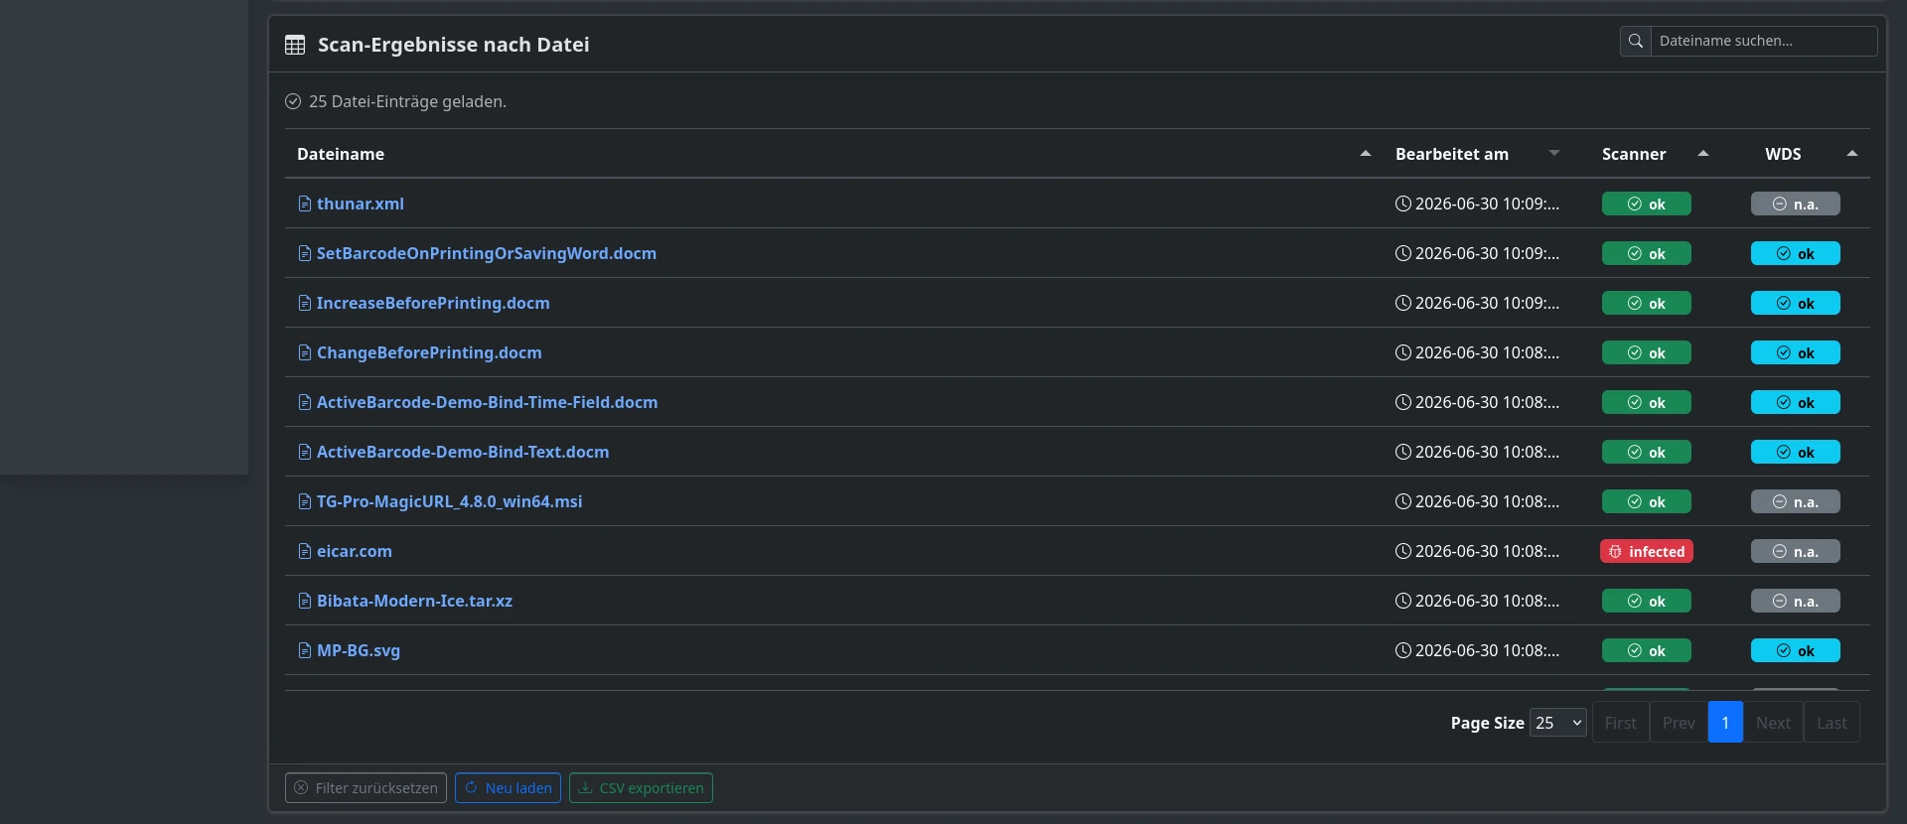Click the table icon beside Scan-Ergebnisse heading
Screen dimensions: 1907x824
tap(295, 45)
